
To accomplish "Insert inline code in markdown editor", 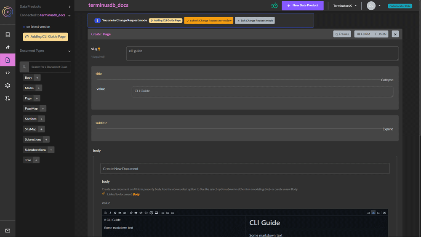I will click(141, 213).
